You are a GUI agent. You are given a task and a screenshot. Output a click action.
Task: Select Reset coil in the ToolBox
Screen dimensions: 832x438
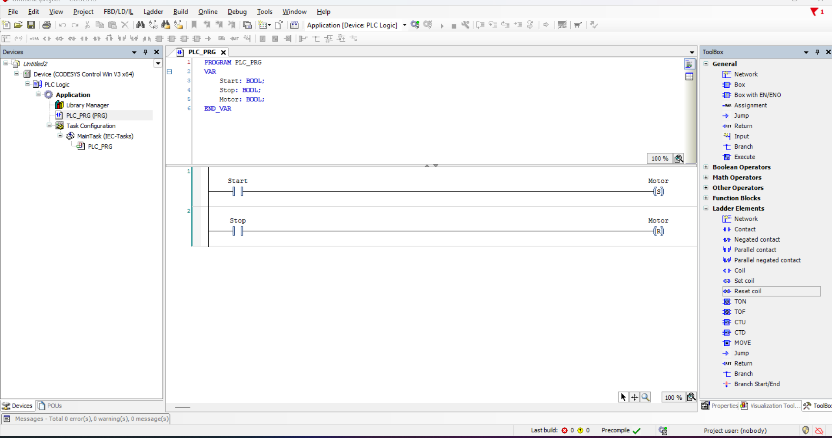[747, 291]
